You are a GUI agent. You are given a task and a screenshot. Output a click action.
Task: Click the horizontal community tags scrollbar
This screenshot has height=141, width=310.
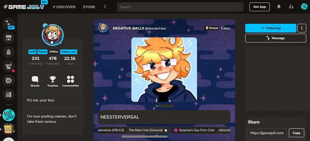click(145, 137)
